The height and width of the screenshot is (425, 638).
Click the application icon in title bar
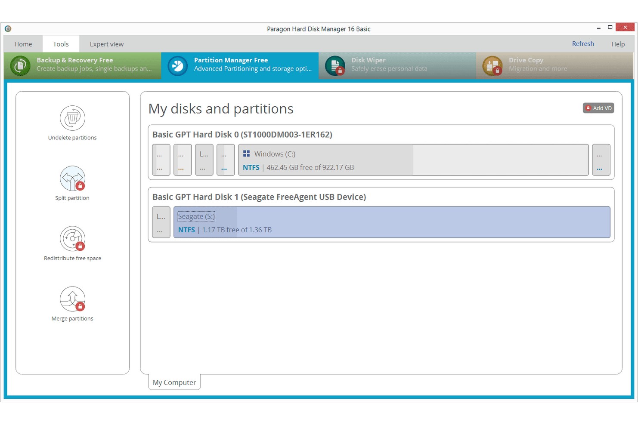pyautogui.click(x=8, y=29)
